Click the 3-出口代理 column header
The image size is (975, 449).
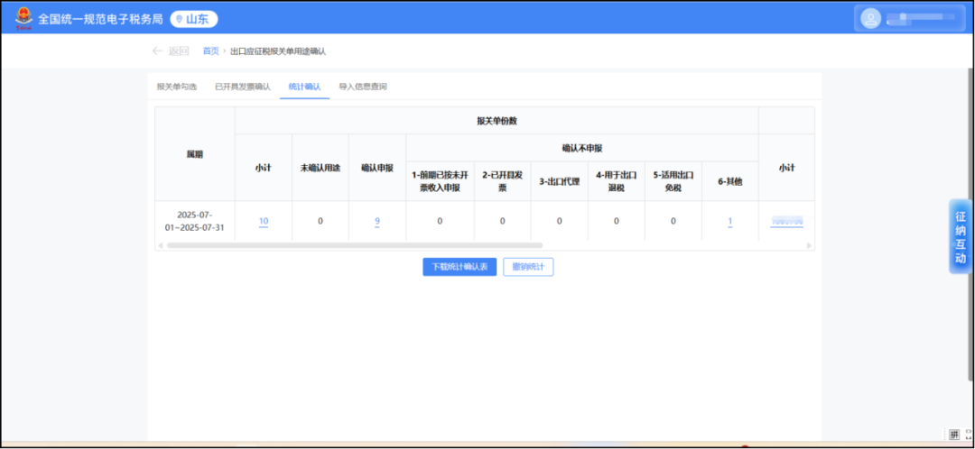(559, 181)
